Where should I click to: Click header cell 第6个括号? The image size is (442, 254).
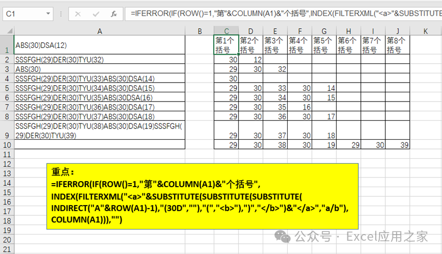348,45
